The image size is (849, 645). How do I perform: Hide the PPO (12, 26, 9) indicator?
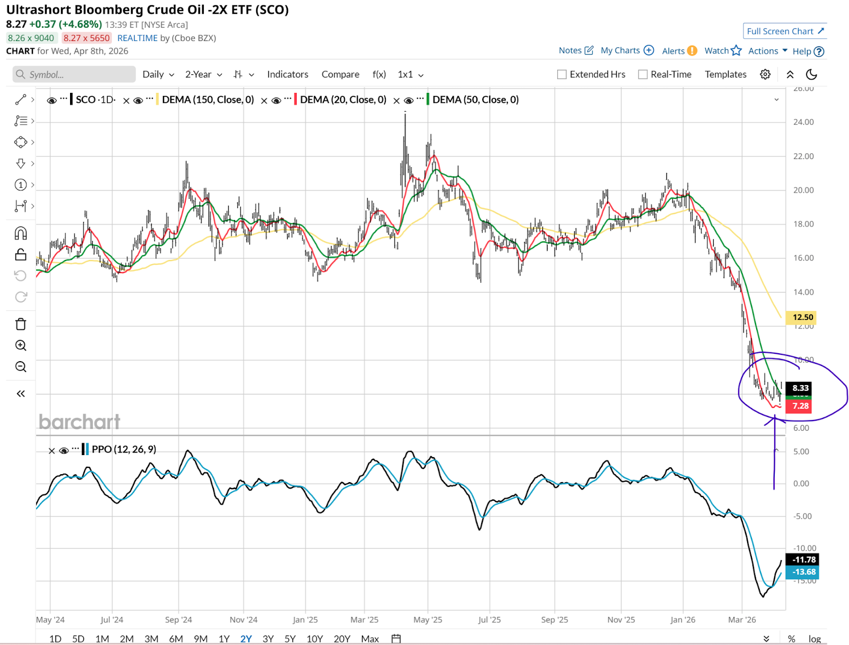tap(64, 450)
